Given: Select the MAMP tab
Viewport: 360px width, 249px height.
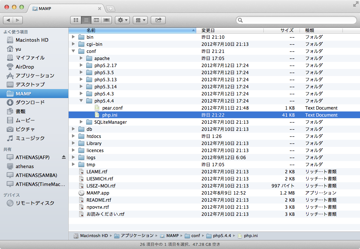Looking at the screenshot, I should (x=66, y=9).
